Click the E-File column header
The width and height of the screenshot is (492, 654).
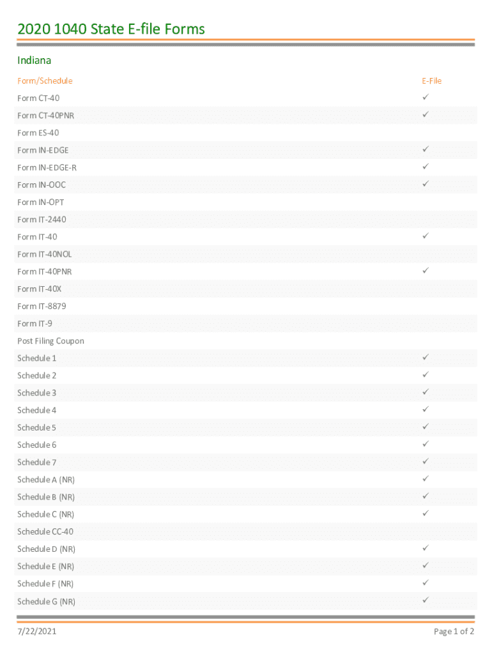point(431,81)
